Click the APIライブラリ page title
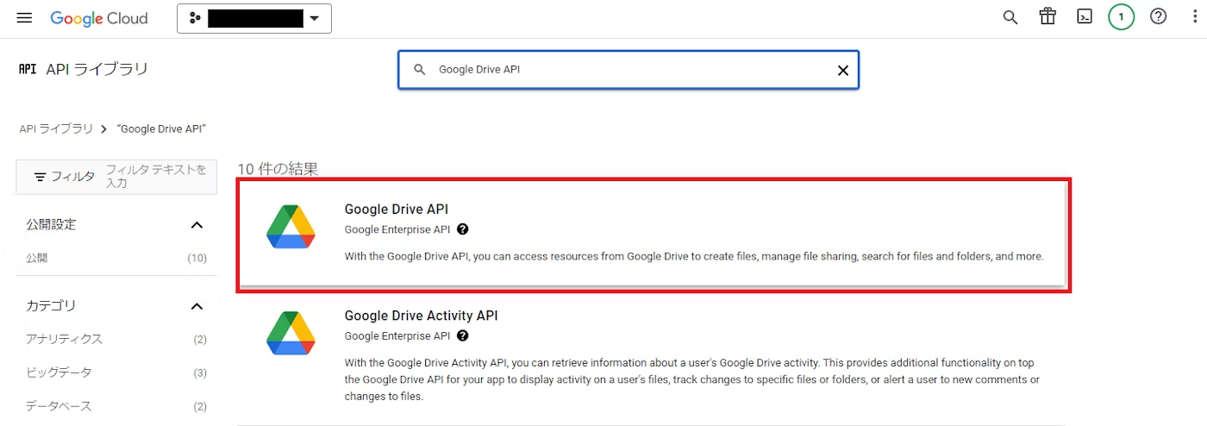1207x426 pixels. click(x=97, y=69)
